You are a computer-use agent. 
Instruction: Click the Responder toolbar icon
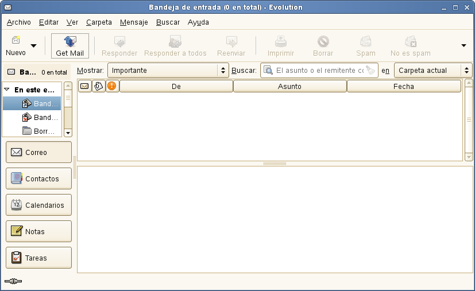[x=119, y=41]
